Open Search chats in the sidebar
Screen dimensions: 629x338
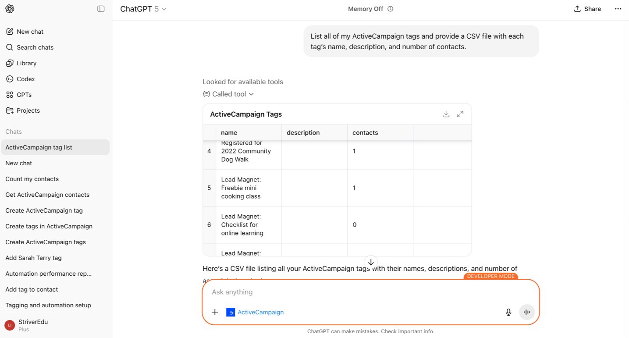(35, 47)
